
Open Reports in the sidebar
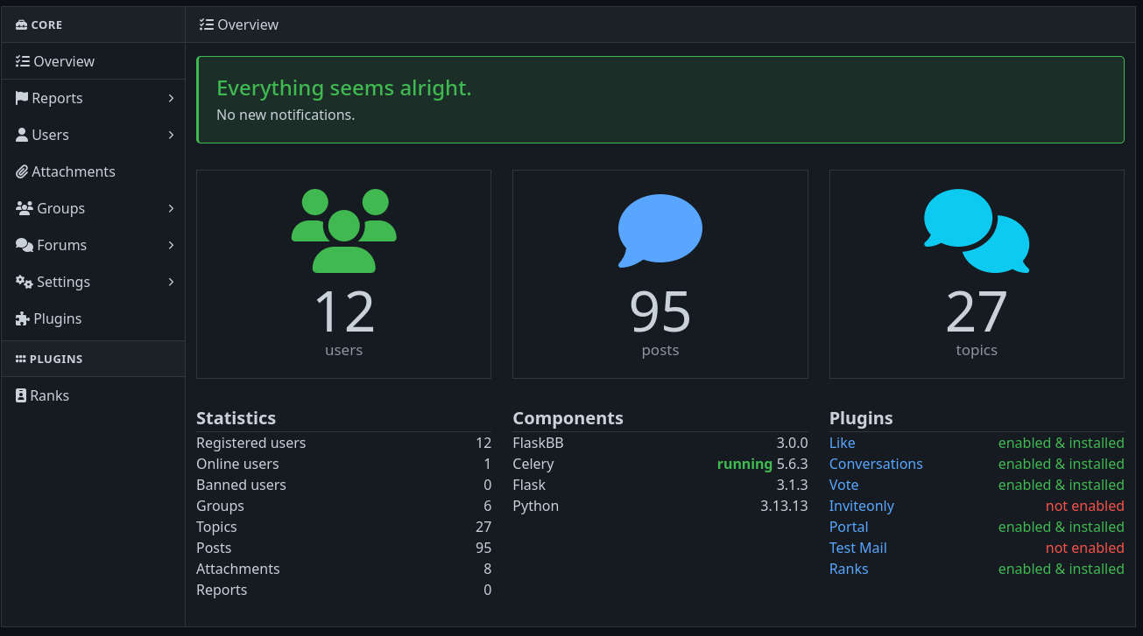pos(93,98)
